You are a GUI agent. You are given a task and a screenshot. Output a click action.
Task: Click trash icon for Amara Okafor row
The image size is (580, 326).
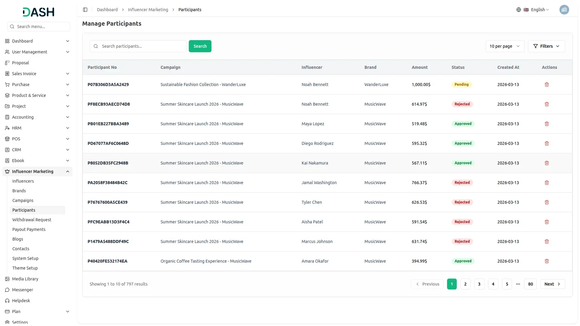pyautogui.click(x=546, y=261)
